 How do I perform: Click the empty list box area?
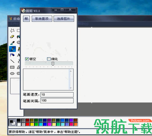coord(46,79)
